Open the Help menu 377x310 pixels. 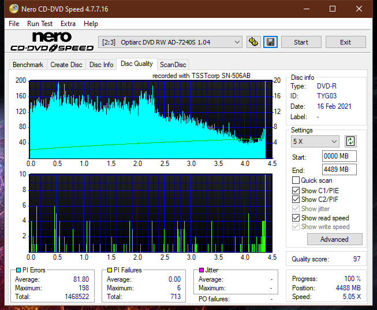(x=91, y=24)
